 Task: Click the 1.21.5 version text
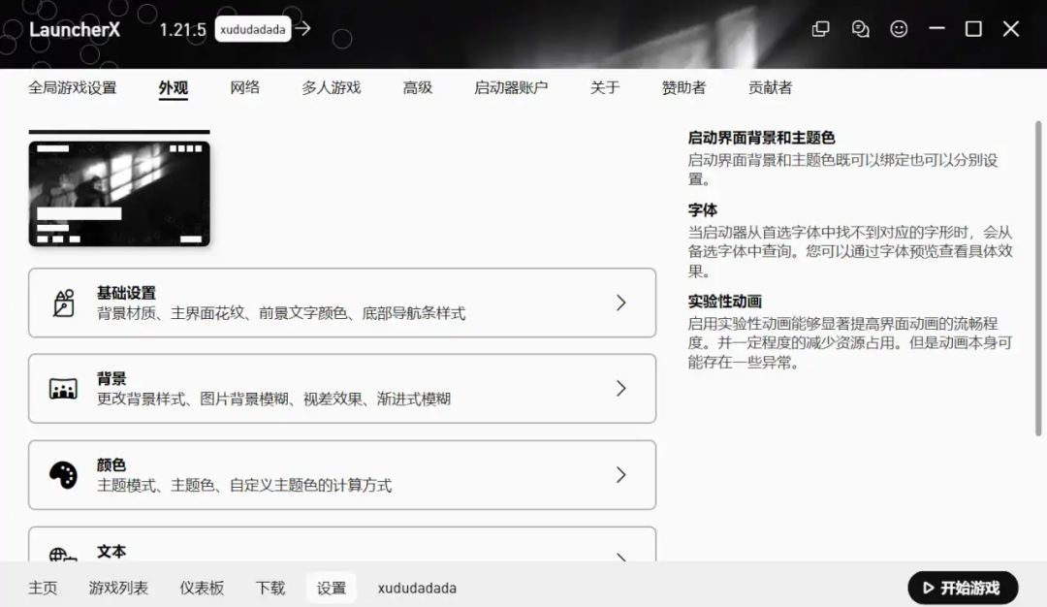coord(182,30)
